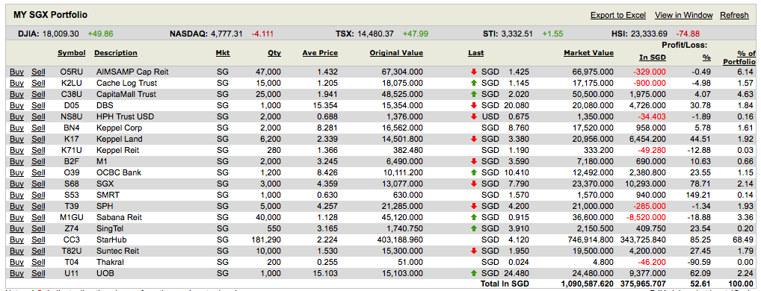Click the green up arrow in Cache Log Trust row
Image resolution: width=761 pixels, height=291 pixels.
point(474,83)
